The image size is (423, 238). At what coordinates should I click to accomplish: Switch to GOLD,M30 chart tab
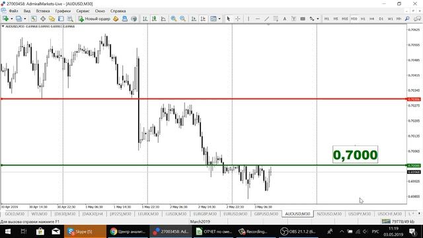(x=15, y=214)
